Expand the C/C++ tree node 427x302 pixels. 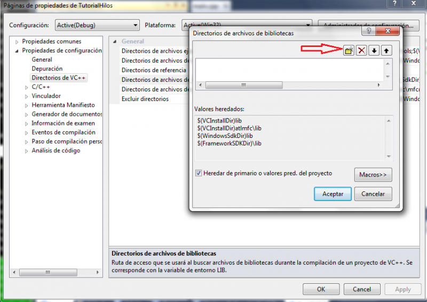26,87
